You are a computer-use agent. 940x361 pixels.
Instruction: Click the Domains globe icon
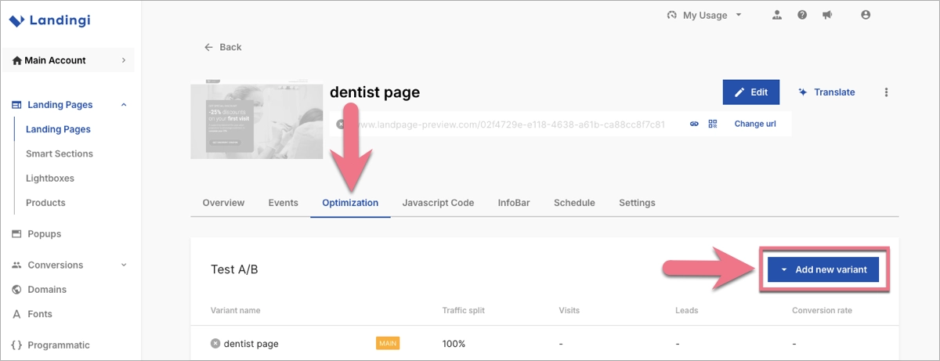16,290
